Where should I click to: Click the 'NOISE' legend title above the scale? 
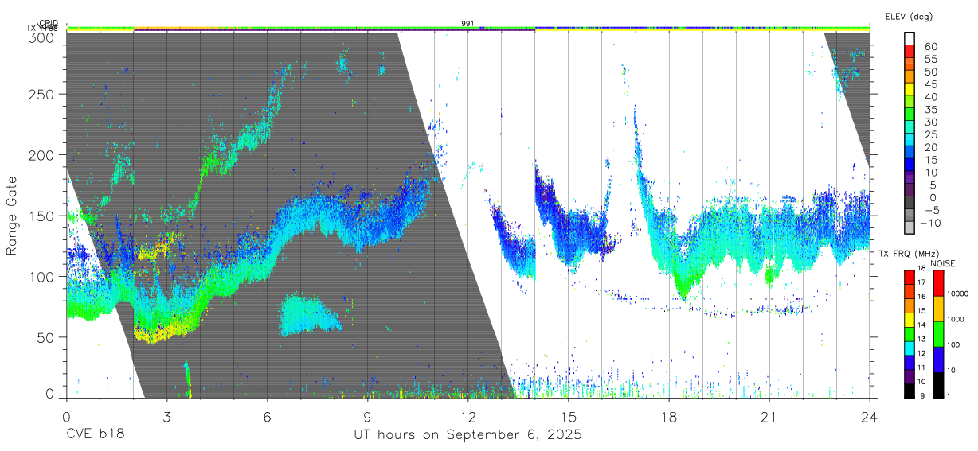[x=942, y=263]
